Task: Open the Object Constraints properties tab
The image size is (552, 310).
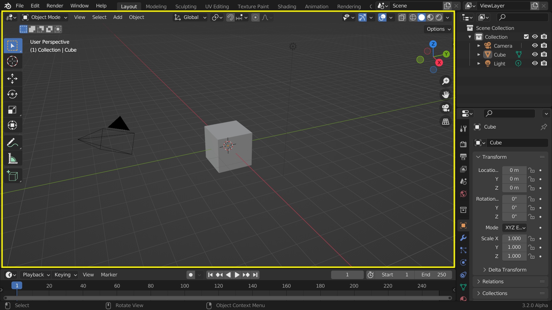Action: pyautogui.click(x=463, y=275)
